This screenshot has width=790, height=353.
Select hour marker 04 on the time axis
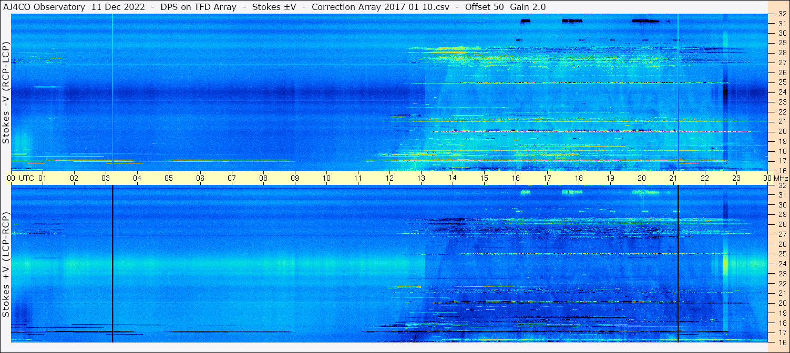137,178
